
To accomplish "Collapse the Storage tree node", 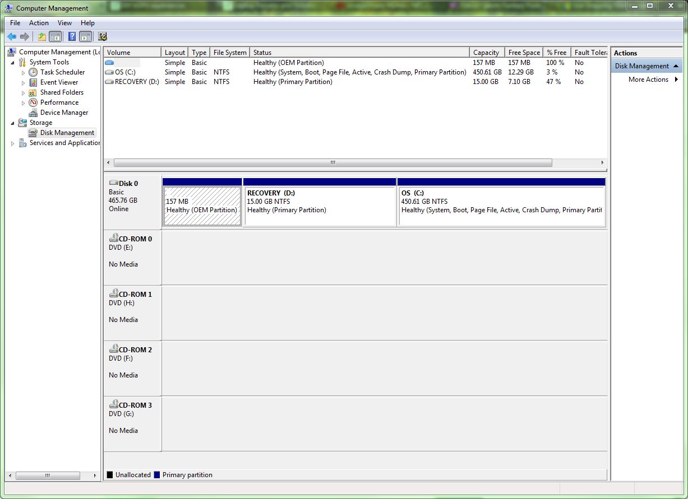I will 13,123.
